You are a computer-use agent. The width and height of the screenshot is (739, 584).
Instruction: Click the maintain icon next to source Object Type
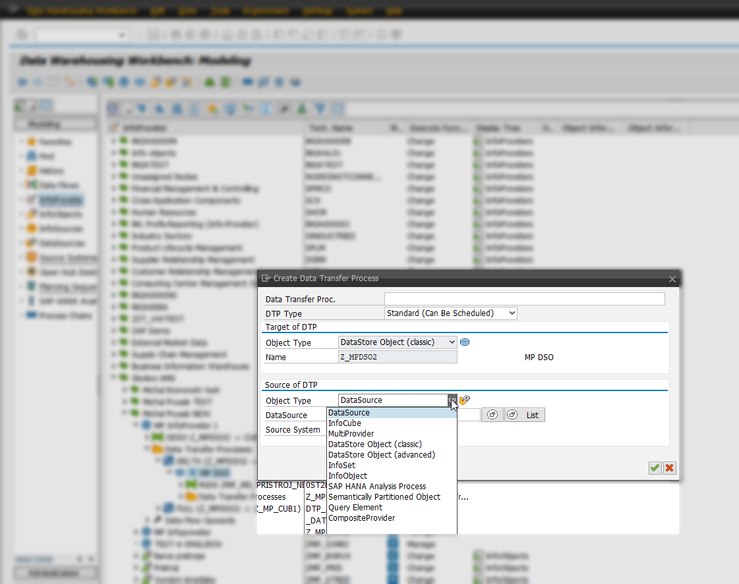point(465,400)
